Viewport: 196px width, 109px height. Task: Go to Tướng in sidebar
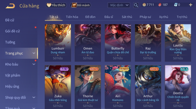[10, 42]
